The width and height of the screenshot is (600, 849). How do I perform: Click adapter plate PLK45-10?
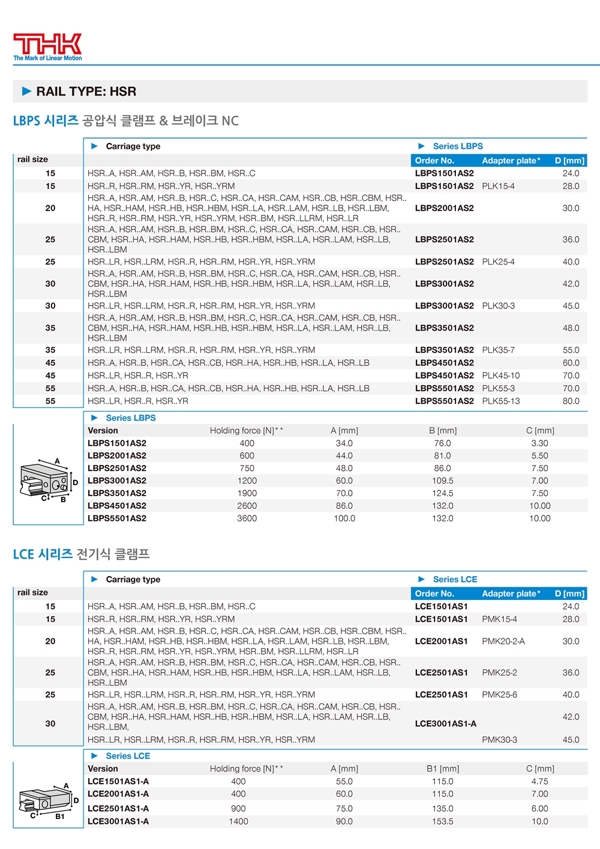coord(501,376)
